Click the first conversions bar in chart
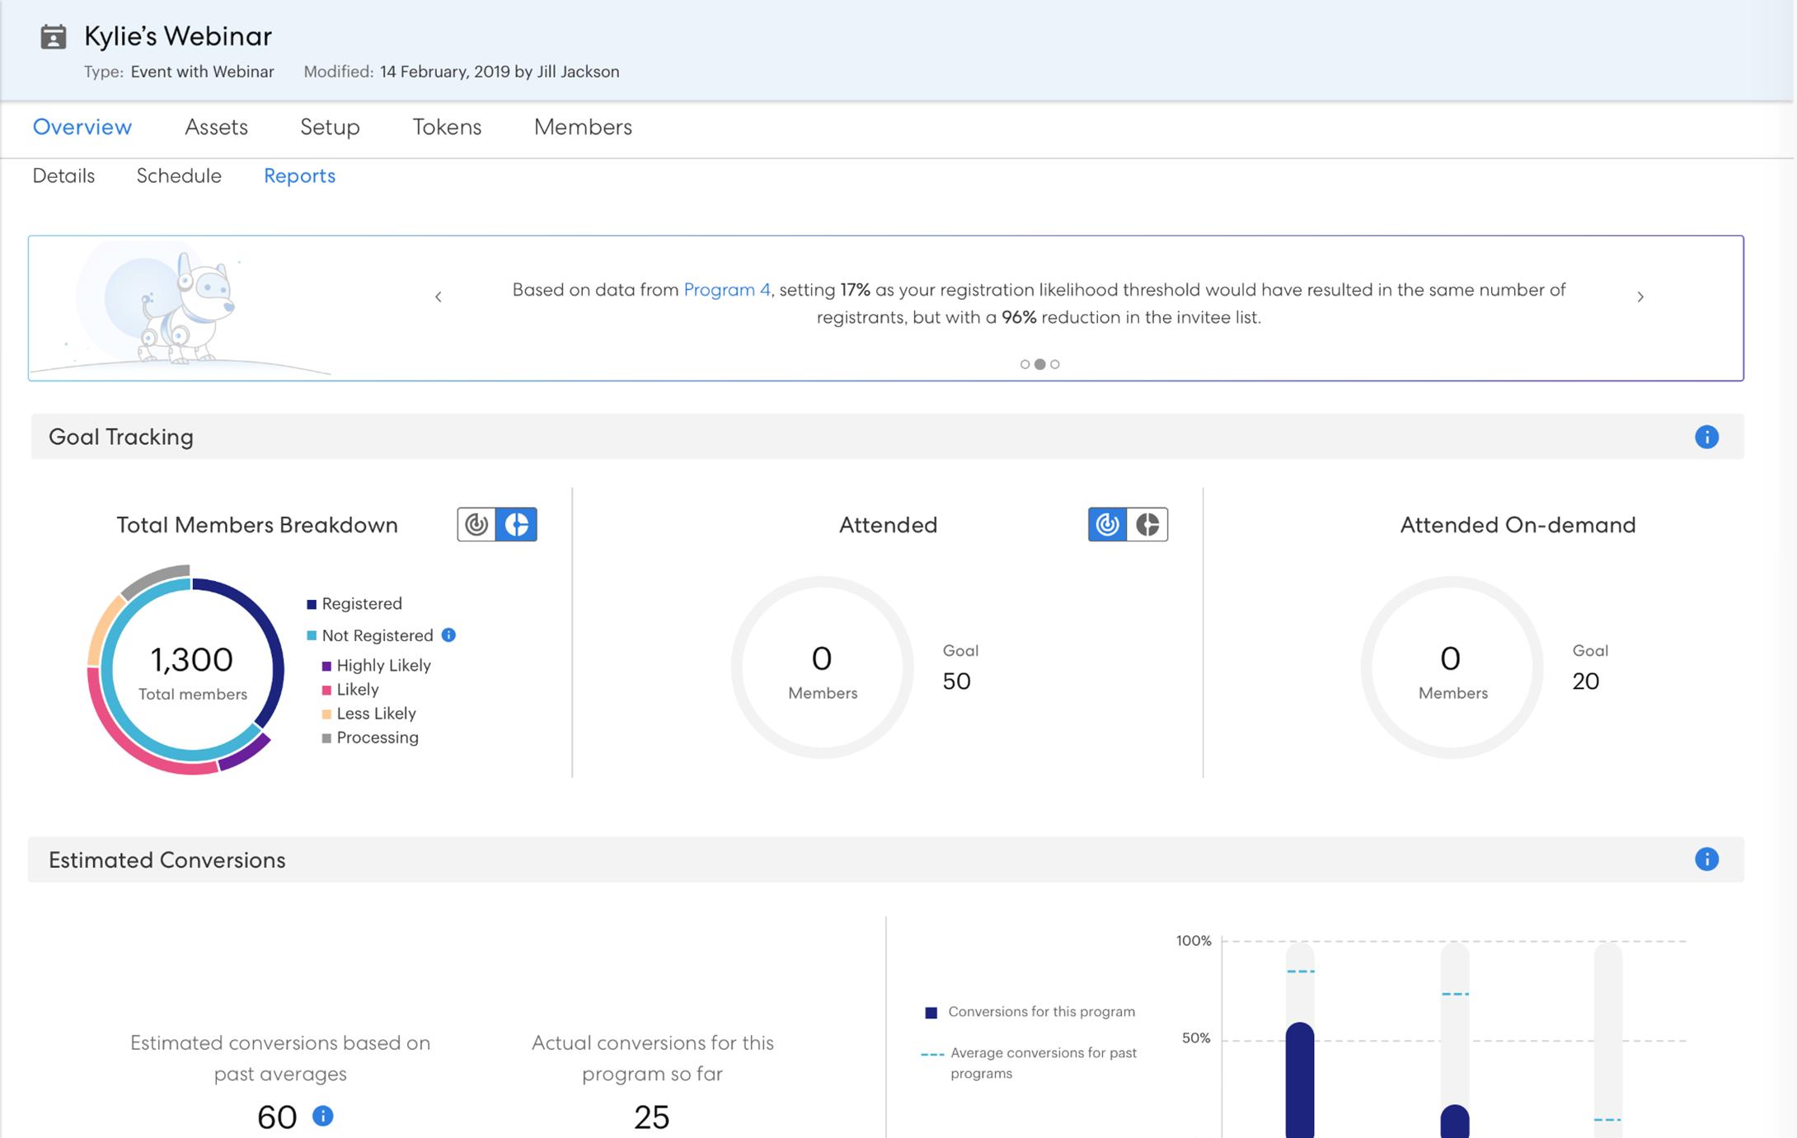Image resolution: width=1797 pixels, height=1138 pixels. 1299,1079
